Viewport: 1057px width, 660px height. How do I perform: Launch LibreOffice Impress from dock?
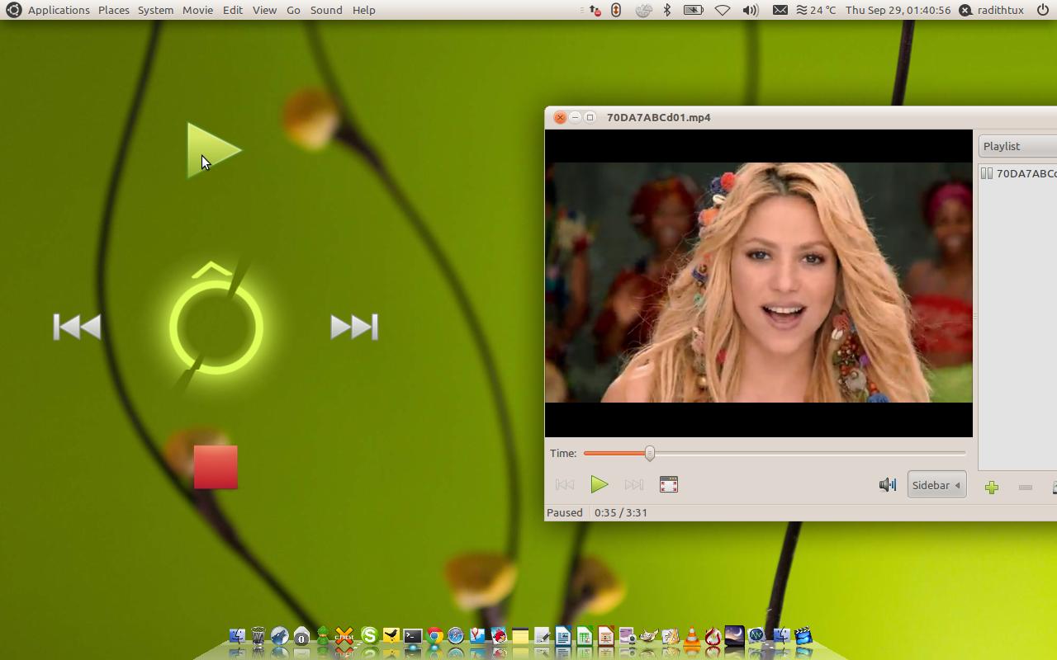(606, 636)
